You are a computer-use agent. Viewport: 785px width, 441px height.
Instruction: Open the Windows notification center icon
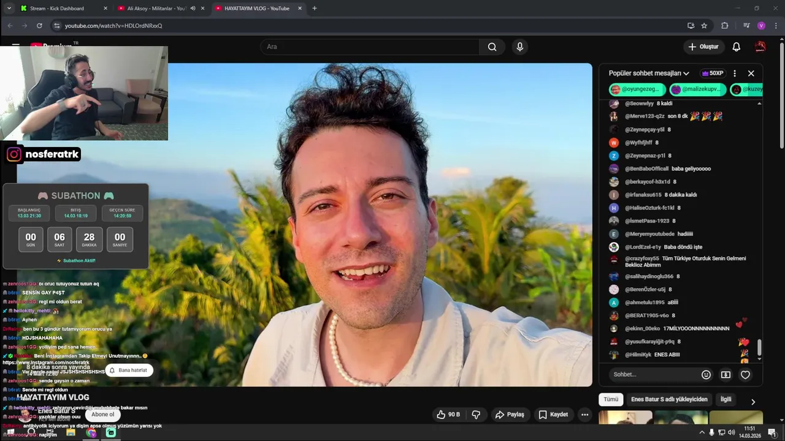[772, 432]
